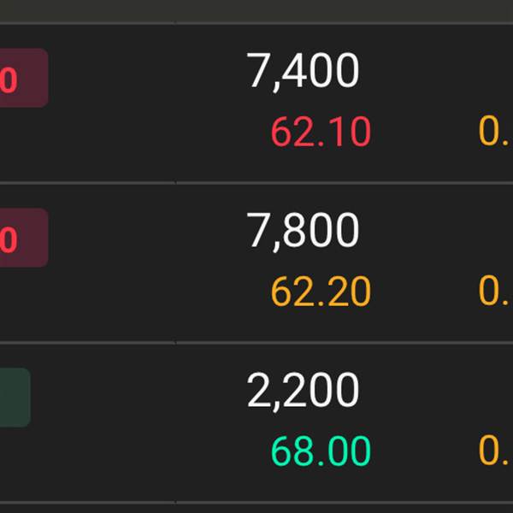Tap the green badge beside 2,200
Viewport: 513px width, 513px height.
[15, 398]
